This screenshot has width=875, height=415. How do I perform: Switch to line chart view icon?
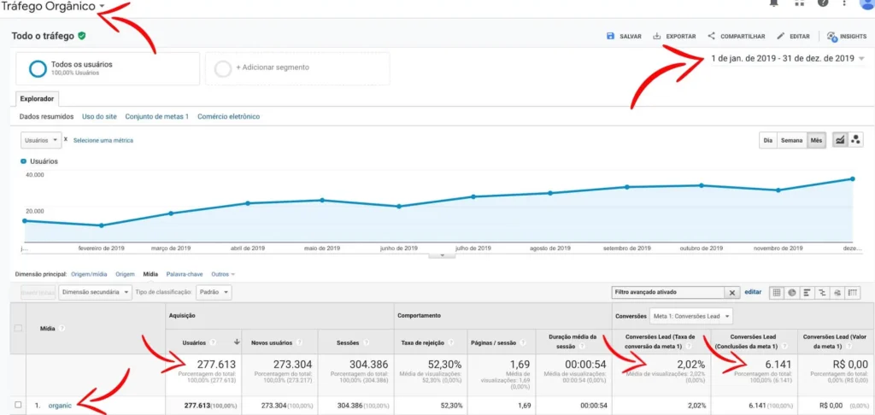point(839,141)
